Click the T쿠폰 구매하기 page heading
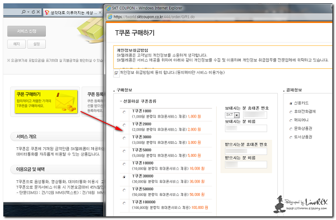Image resolution: width=336 pixels, height=220 pixels. pyautogui.click(x=135, y=33)
